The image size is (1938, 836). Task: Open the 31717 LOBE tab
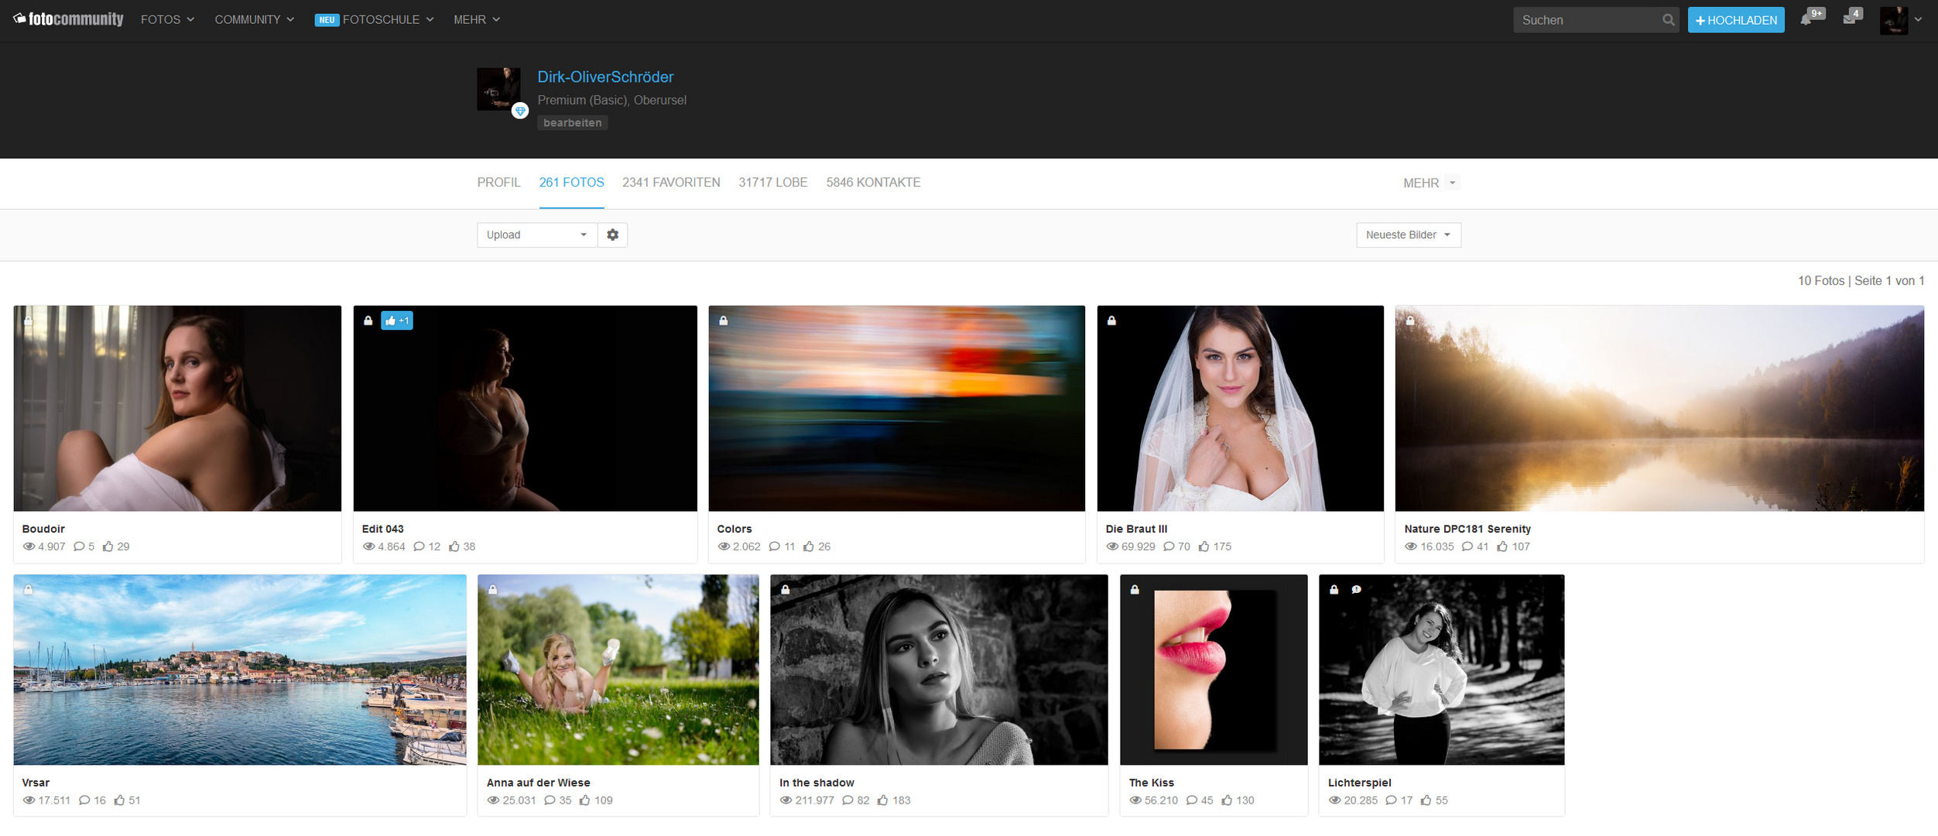pyautogui.click(x=772, y=183)
